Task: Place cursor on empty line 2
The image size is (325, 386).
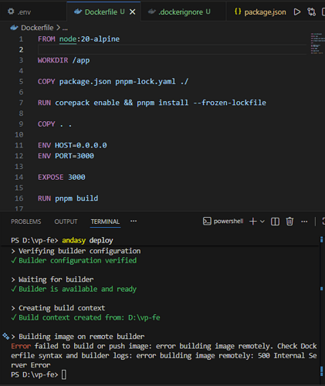Action: tap(172, 49)
